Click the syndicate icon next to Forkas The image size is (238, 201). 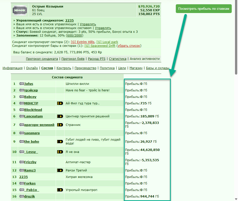pos(22,183)
